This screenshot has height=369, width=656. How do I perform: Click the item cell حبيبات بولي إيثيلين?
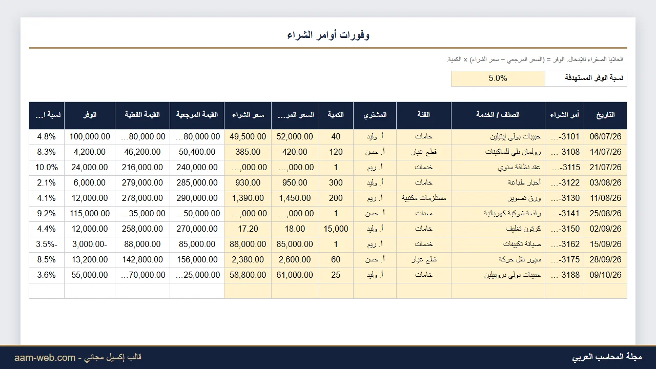pyautogui.click(x=498, y=137)
